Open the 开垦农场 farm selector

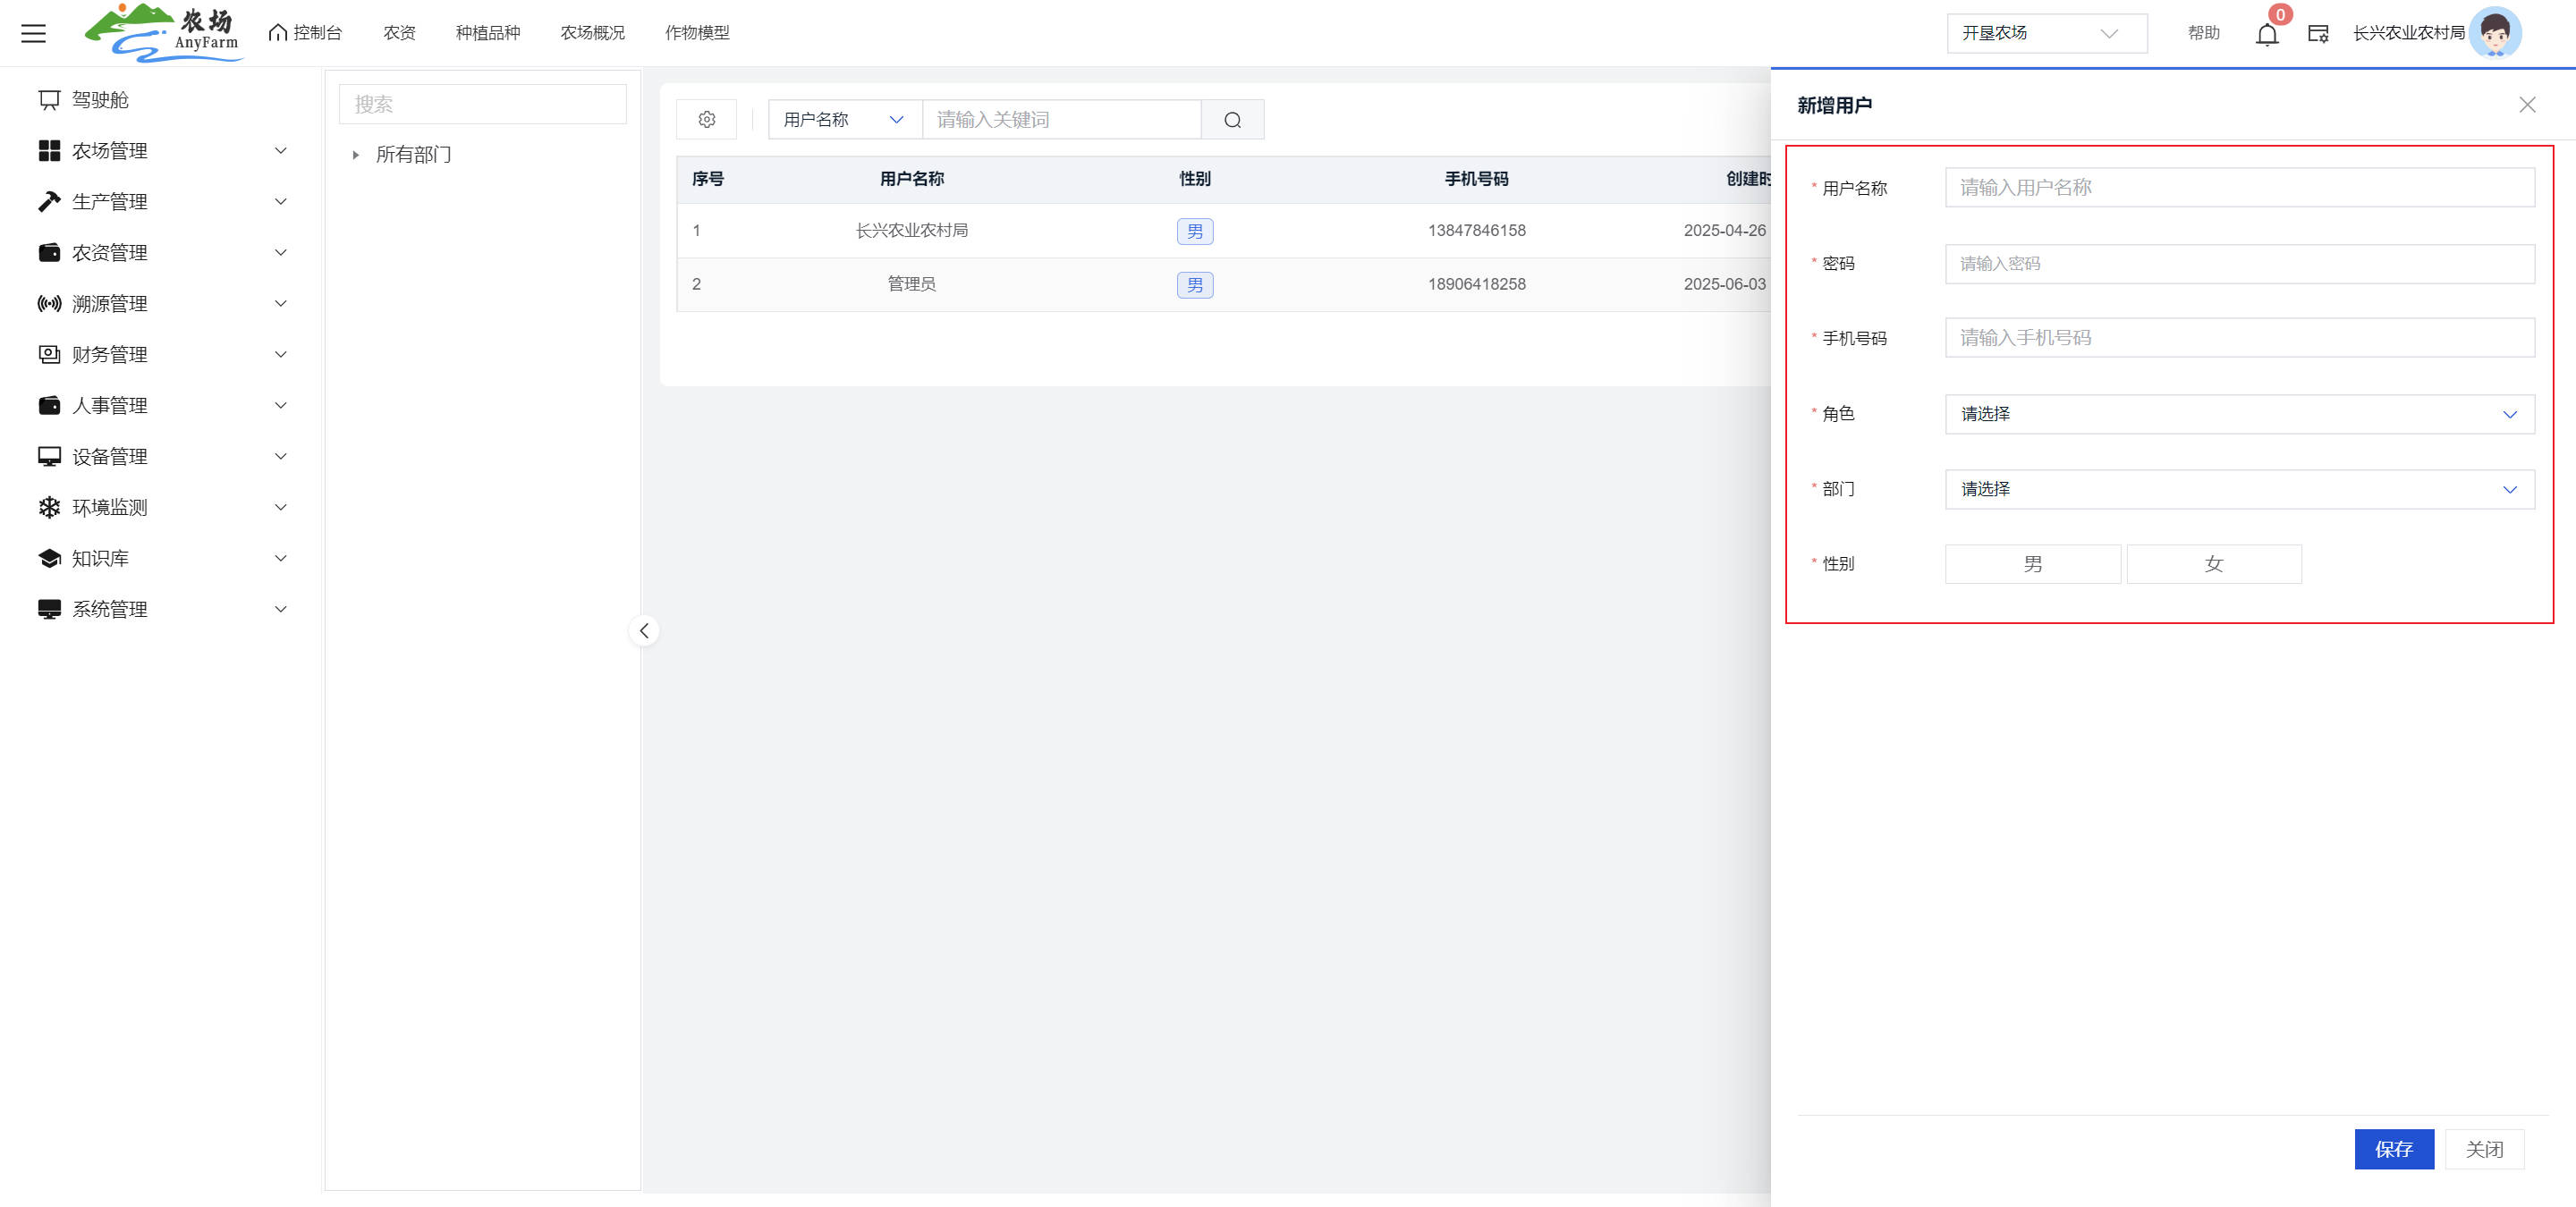[2045, 33]
